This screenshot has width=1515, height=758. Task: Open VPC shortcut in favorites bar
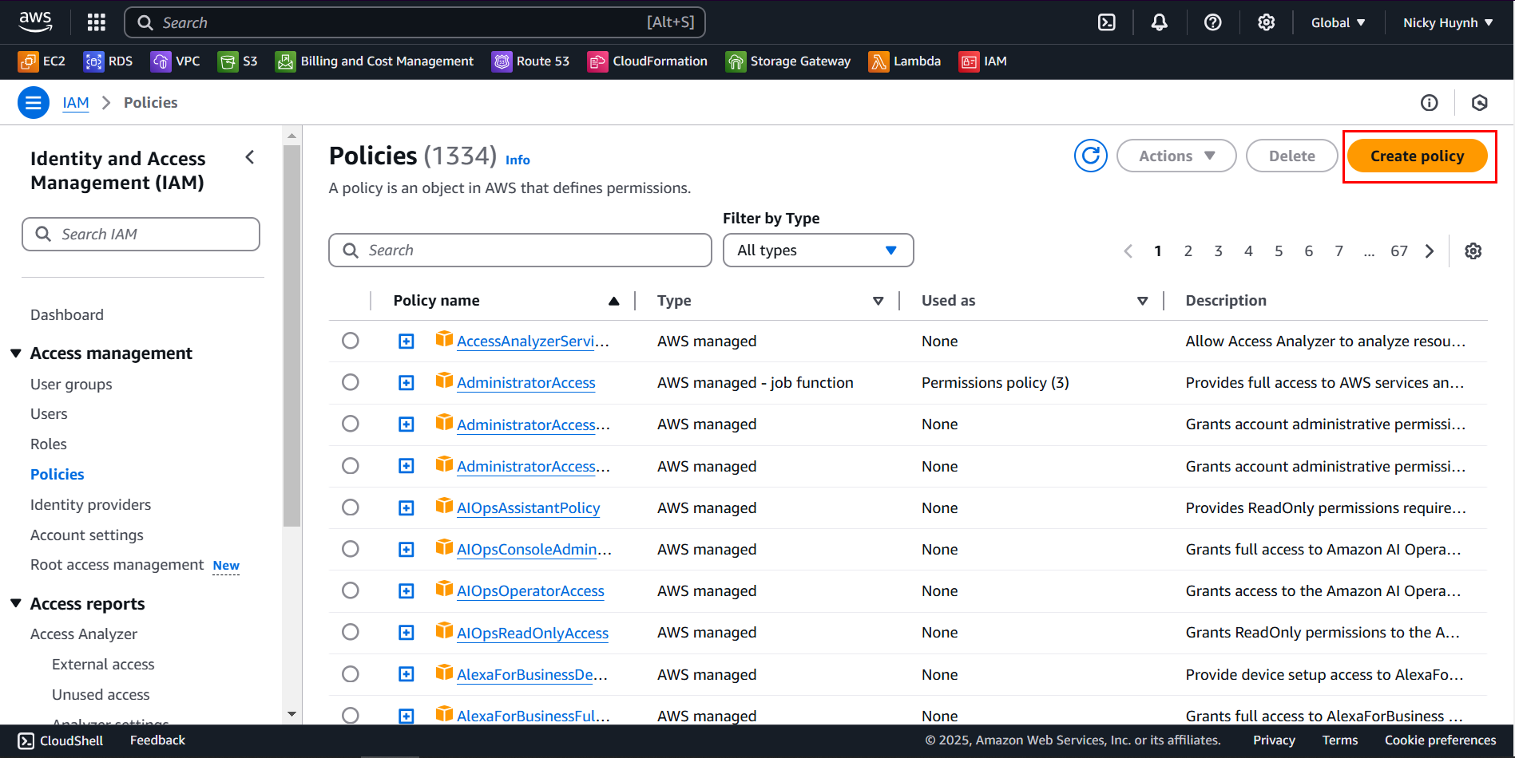point(176,61)
